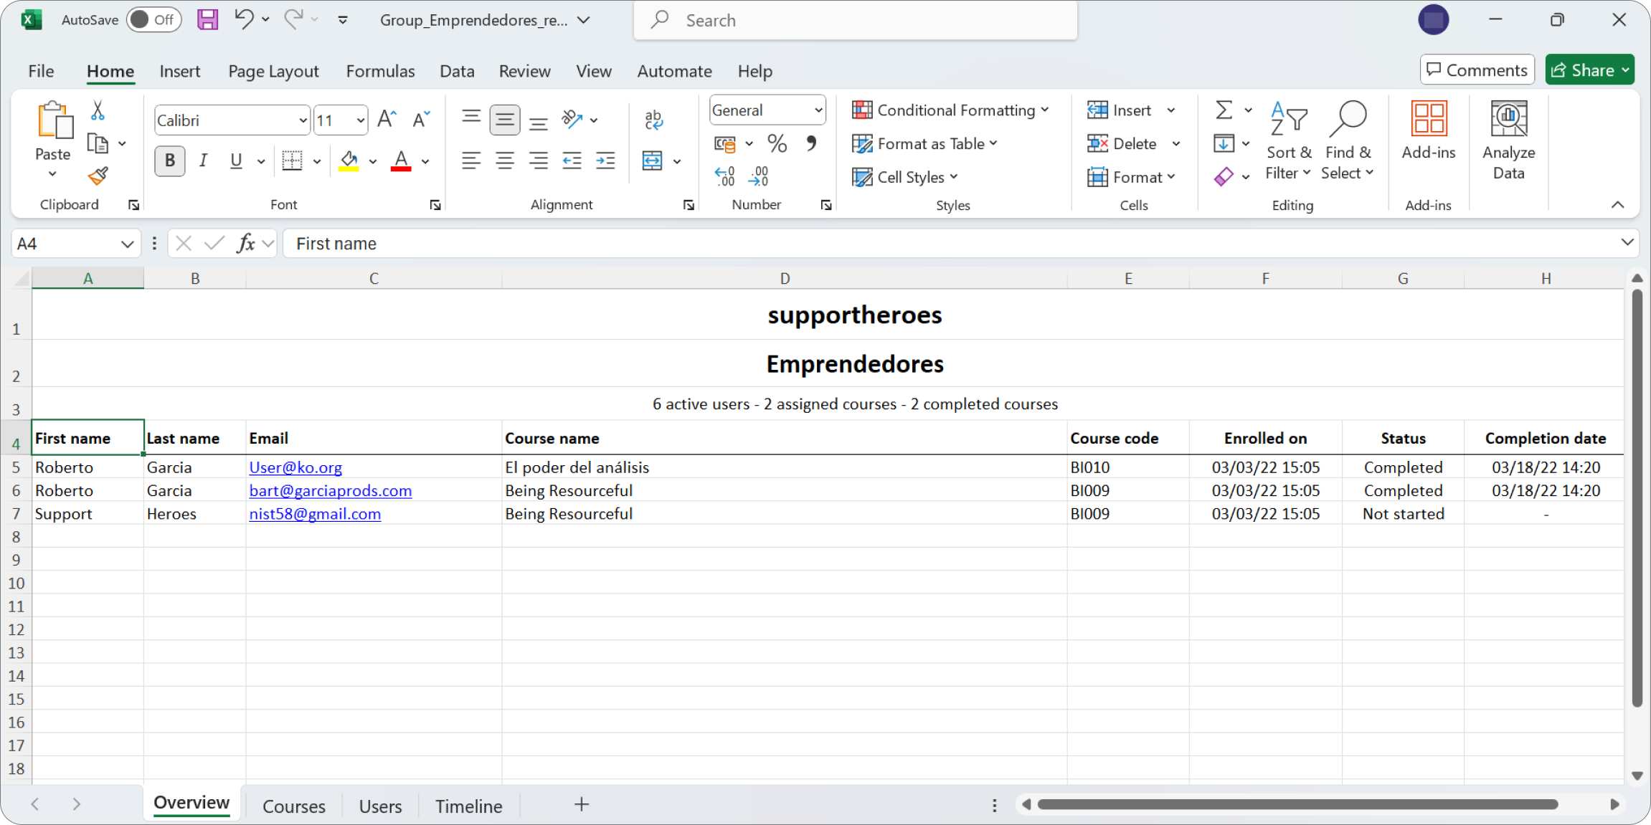
Task: Toggle Center horizontal alignment
Action: (x=505, y=161)
